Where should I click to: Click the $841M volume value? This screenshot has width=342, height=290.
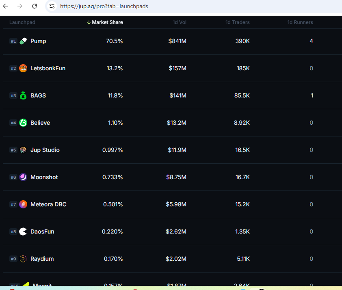click(x=177, y=41)
